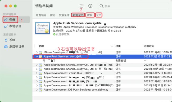Open the info (i) button in toolbar

click(x=90, y=6)
